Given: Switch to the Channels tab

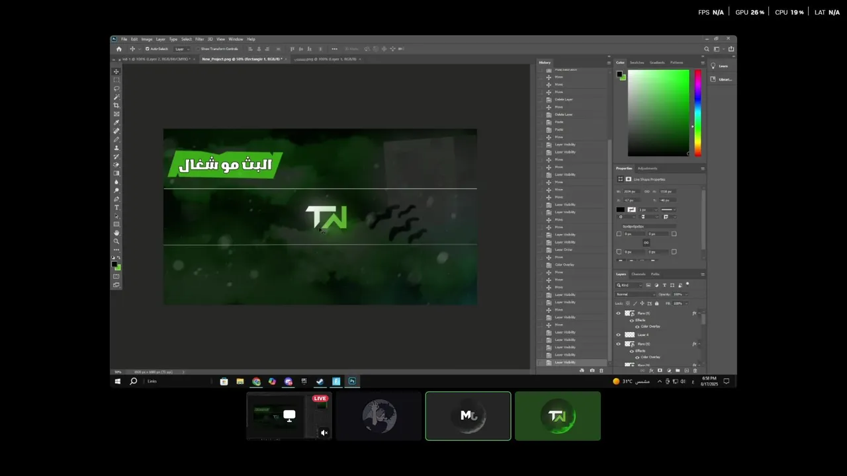Looking at the screenshot, I should 638,274.
